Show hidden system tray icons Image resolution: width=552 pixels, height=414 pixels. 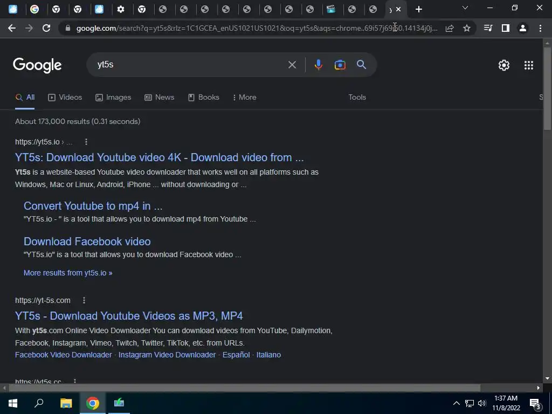(x=456, y=403)
